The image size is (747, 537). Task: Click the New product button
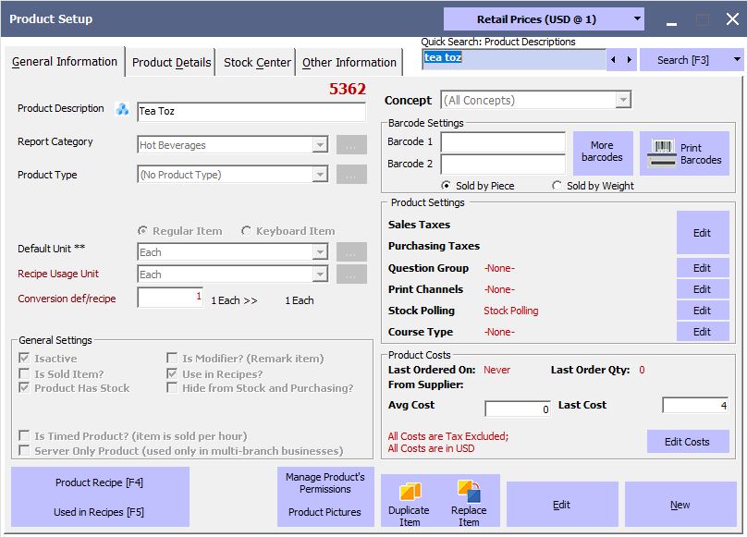680,505
